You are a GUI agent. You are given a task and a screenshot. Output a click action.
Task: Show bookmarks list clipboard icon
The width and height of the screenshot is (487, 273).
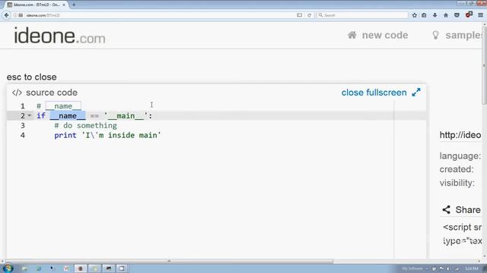[x=424, y=15]
